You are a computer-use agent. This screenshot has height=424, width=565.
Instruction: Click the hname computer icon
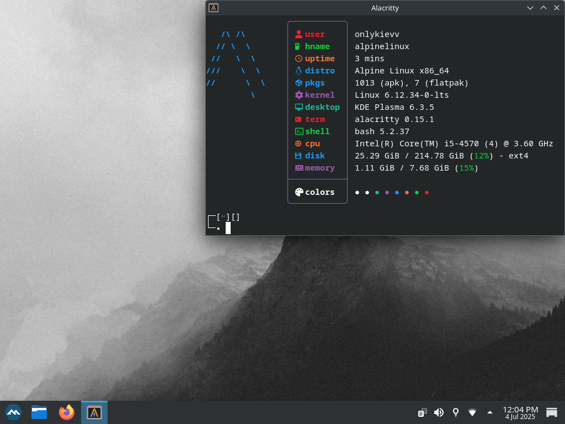click(x=297, y=46)
